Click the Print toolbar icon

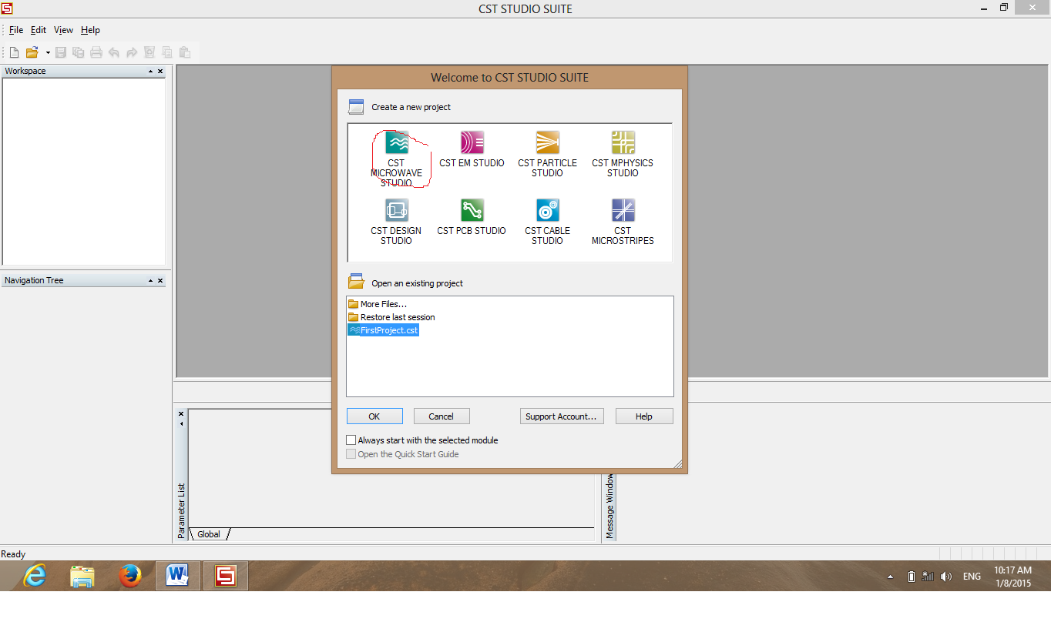[96, 52]
